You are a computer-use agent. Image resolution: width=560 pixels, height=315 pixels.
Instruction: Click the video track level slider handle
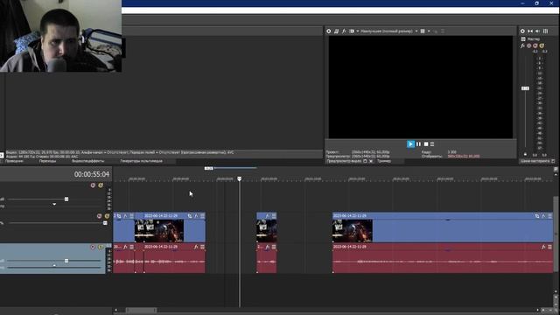coord(105,223)
